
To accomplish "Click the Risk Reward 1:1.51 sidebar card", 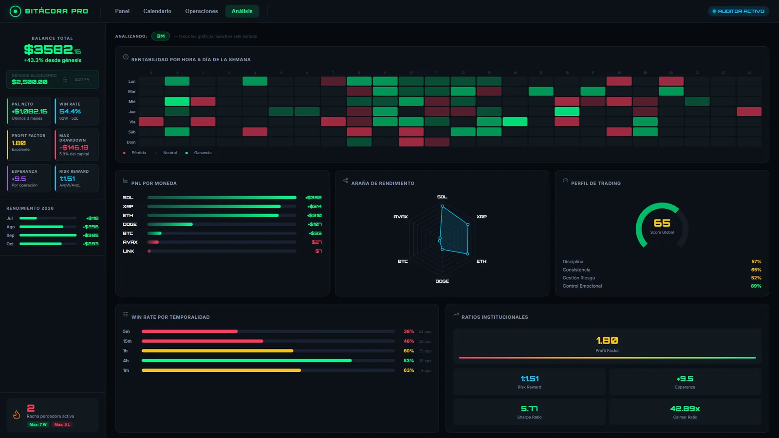I will (76, 178).
